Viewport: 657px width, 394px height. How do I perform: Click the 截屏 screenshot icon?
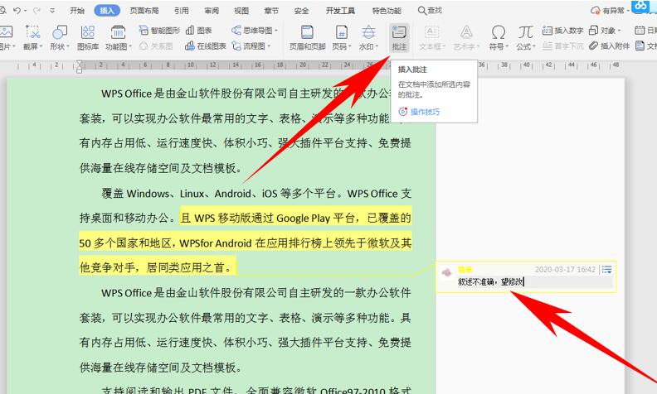pyautogui.click(x=32, y=32)
